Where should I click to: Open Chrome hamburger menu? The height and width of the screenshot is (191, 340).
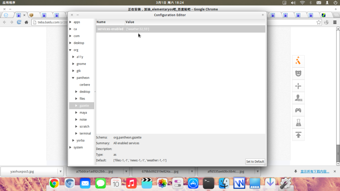[335, 22]
